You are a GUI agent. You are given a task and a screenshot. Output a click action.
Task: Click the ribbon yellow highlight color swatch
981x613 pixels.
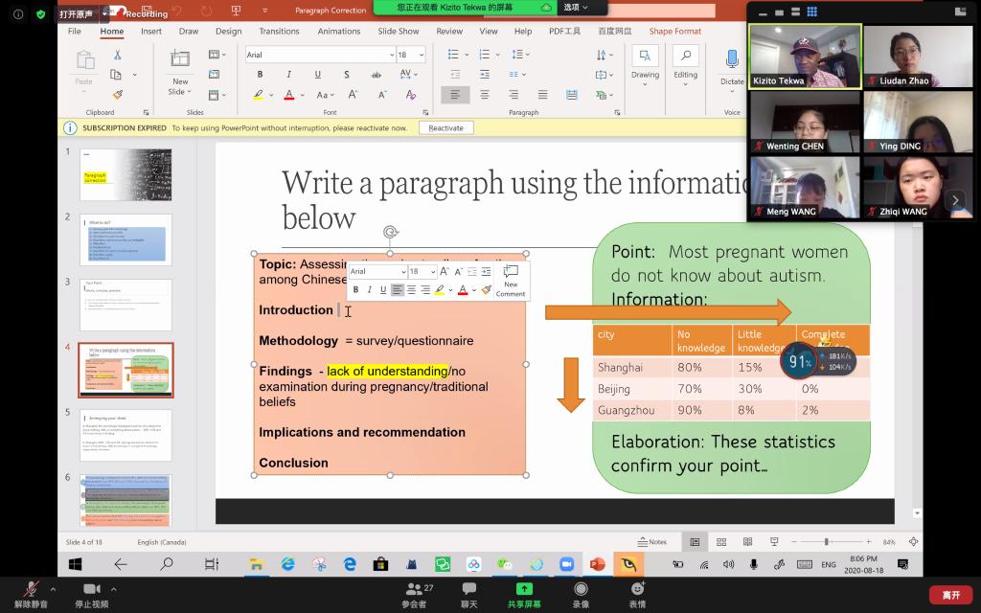[x=259, y=95]
